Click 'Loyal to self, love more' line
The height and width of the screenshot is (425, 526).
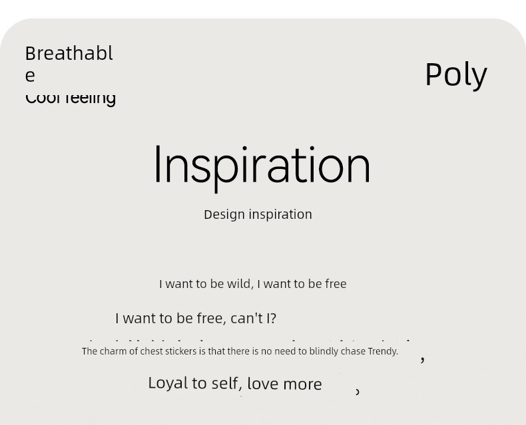[x=235, y=384]
